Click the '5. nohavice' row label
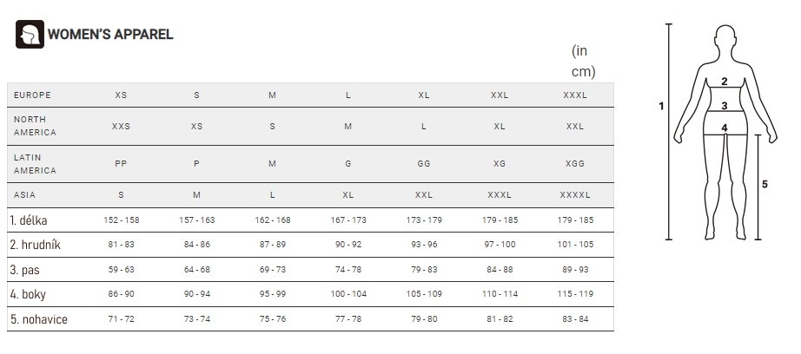This screenshot has height=354, width=801. click(x=39, y=319)
